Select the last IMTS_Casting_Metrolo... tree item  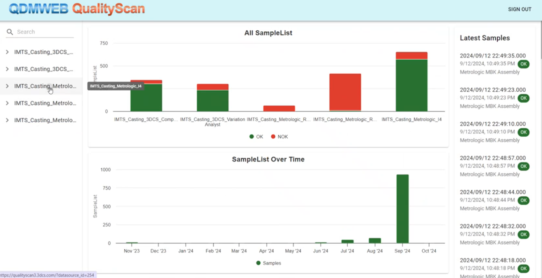45,120
